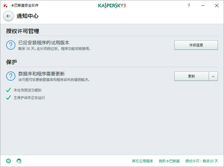Open the 我的卡巴斯基 link
The height and width of the screenshot is (167, 224).
[x=169, y=161]
